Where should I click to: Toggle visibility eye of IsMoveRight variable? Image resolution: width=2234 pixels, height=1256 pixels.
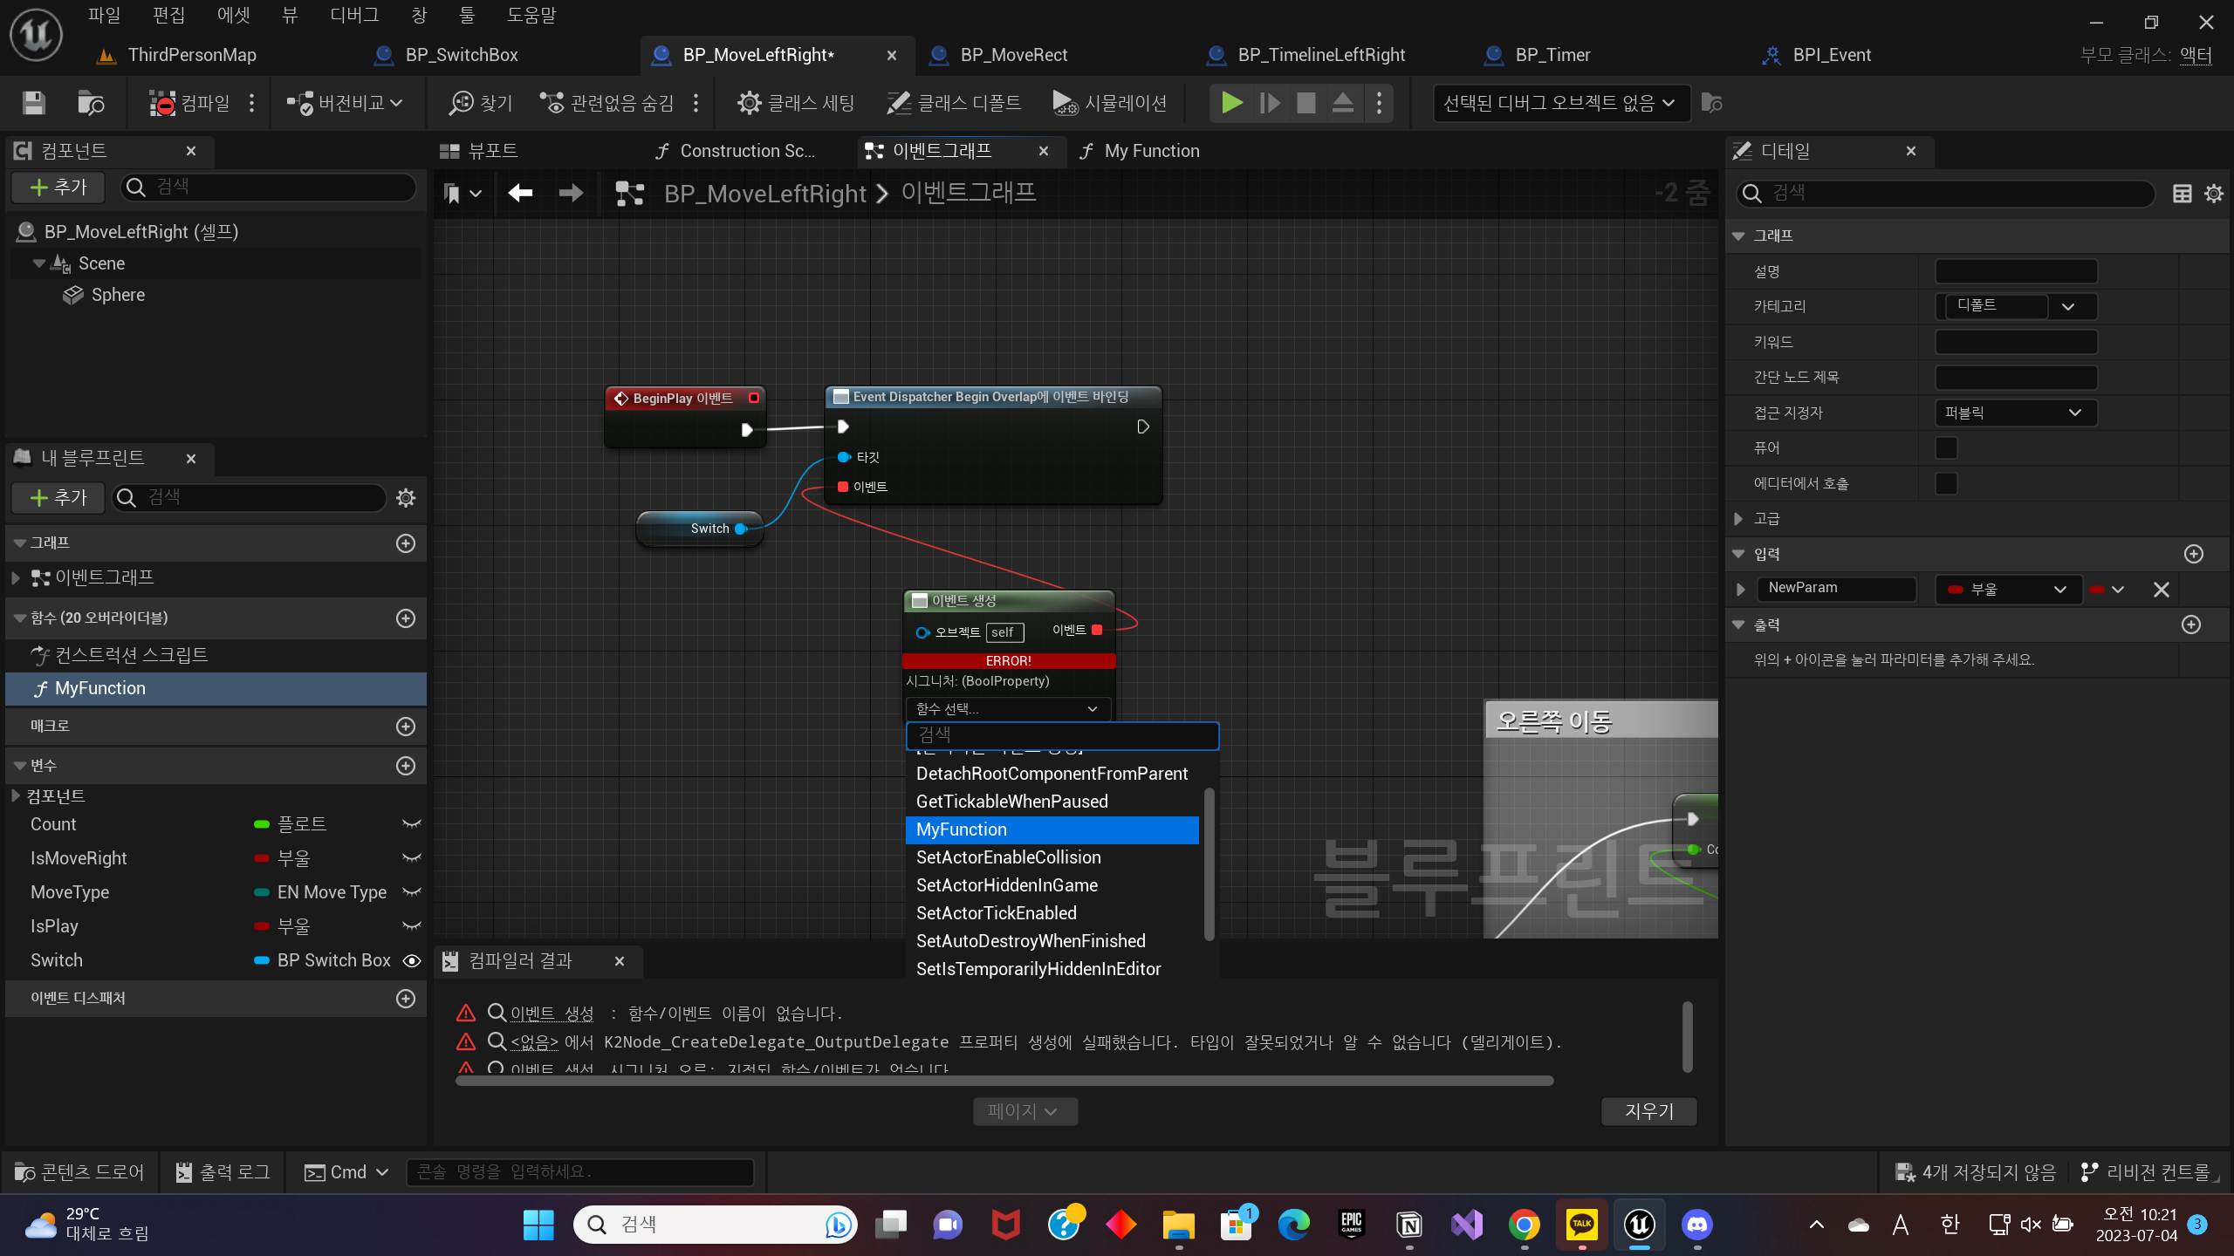tap(412, 858)
